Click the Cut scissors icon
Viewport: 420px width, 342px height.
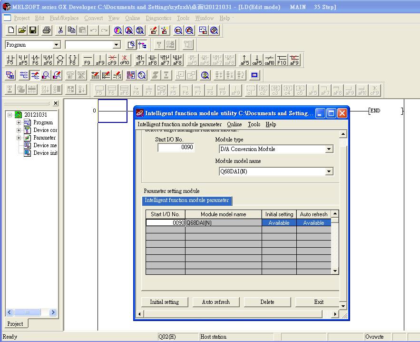(61, 30)
